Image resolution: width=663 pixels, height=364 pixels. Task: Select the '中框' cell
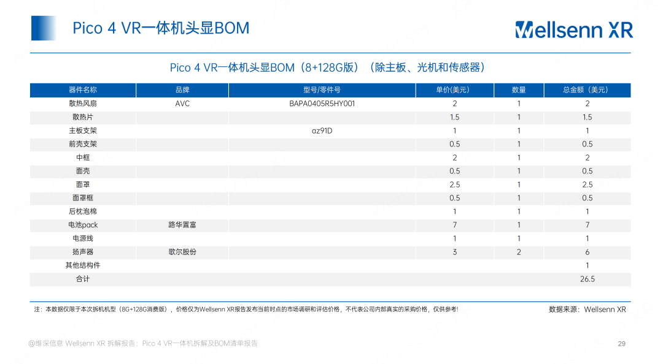point(83,157)
